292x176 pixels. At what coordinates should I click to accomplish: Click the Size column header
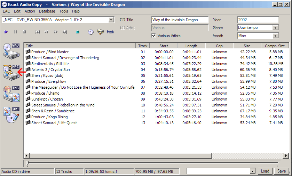247,46
